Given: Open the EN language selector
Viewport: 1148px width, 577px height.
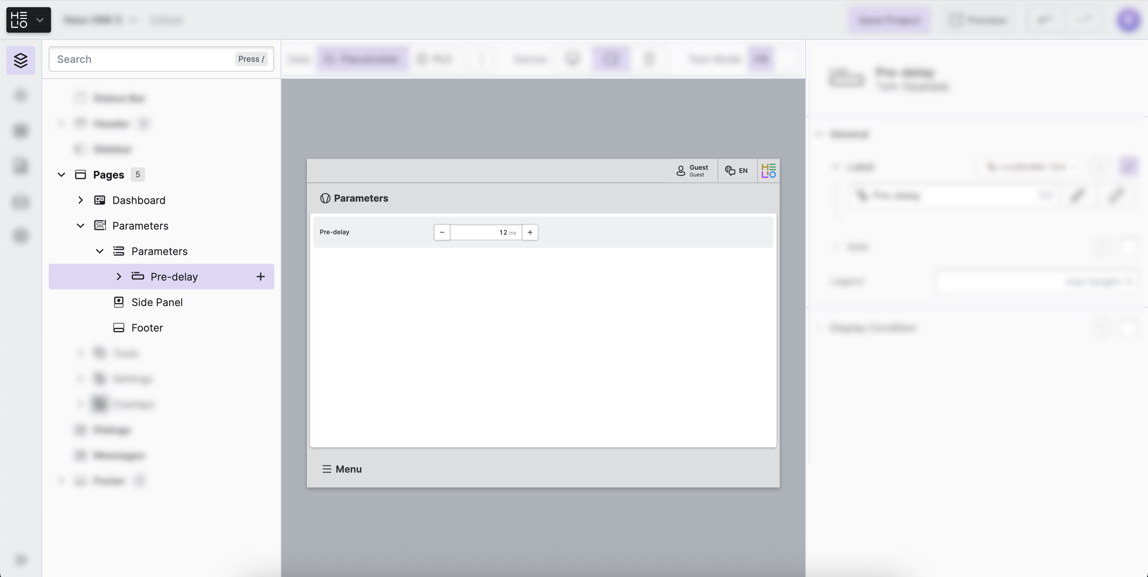Looking at the screenshot, I should point(737,171).
